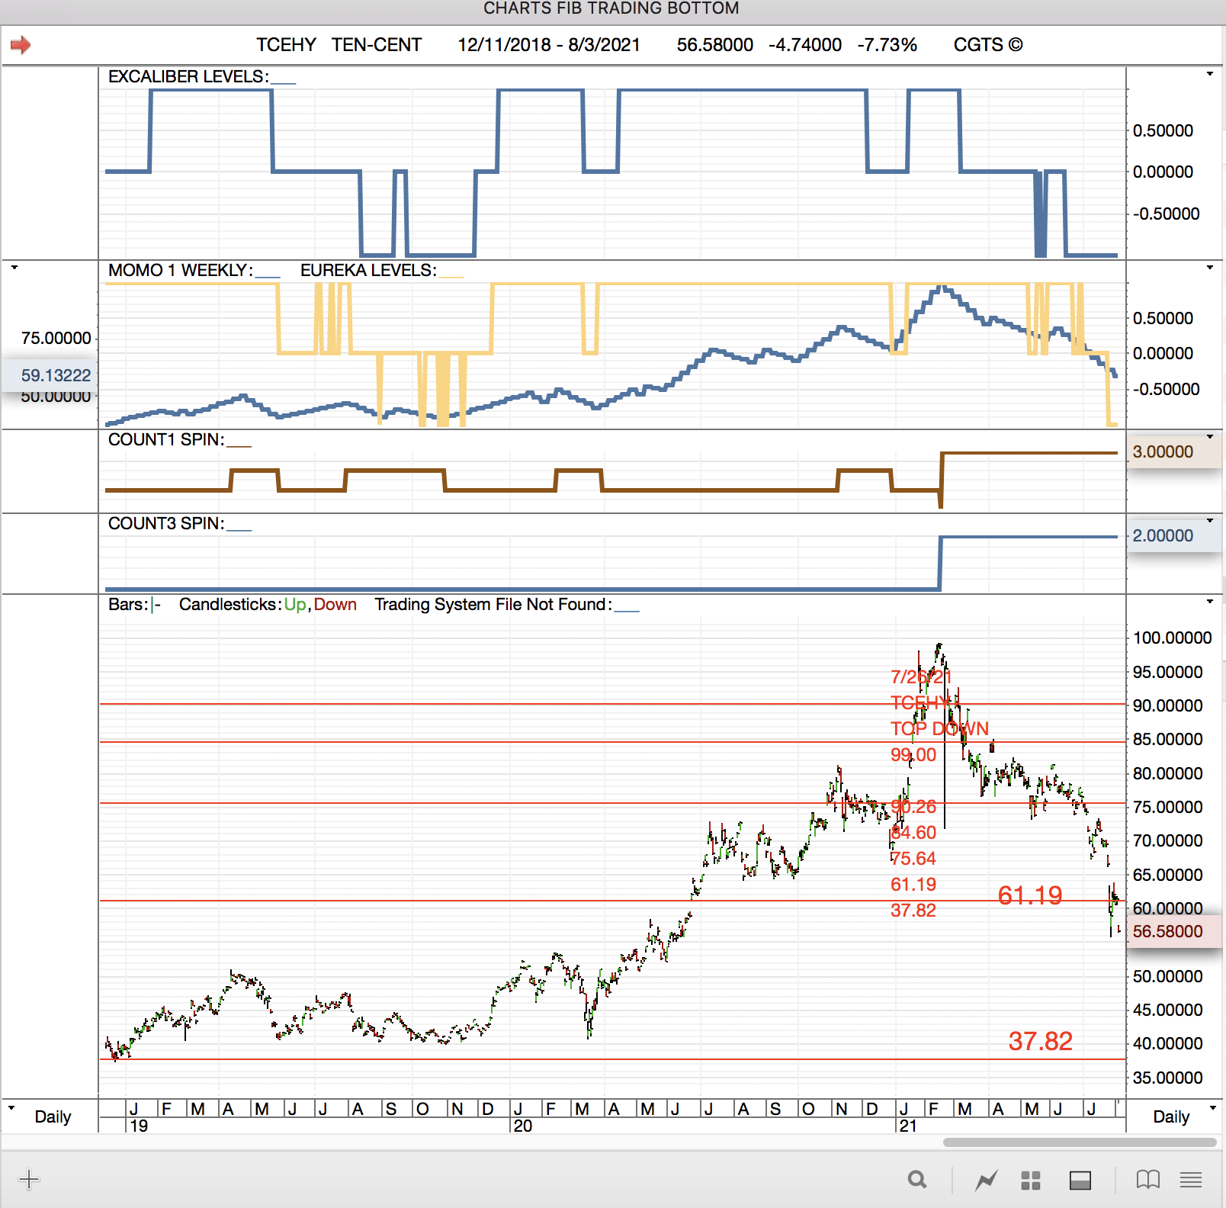This screenshot has height=1208, width=1226.
Task: Open the Count1 Spin pane dropdown arrow
Action: (1210, 437)
